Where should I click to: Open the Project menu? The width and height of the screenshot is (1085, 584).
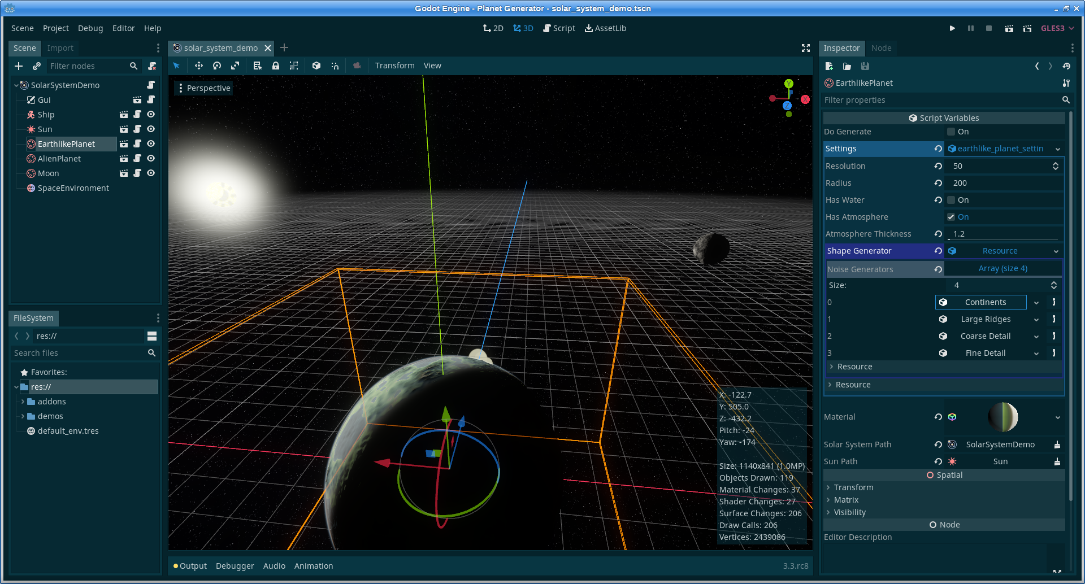pyautogui.click(x=56, y=28)
